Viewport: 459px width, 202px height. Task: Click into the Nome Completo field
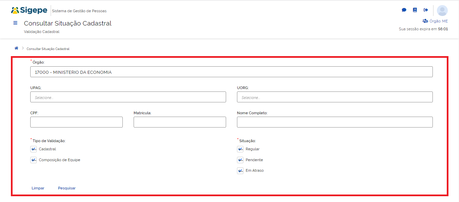point(335,122)
